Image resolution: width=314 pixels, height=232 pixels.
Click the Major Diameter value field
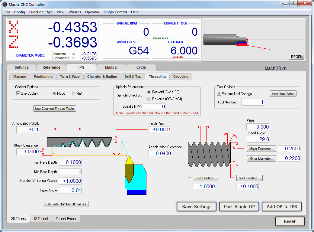289,149
